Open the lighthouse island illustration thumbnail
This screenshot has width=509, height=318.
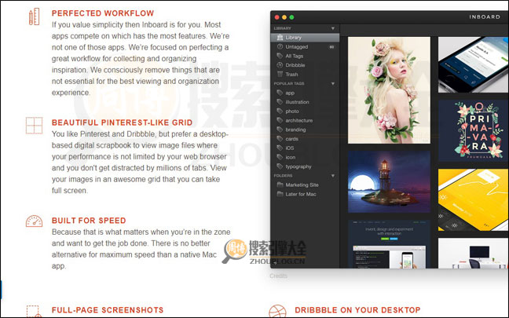[x=389, y=181]
